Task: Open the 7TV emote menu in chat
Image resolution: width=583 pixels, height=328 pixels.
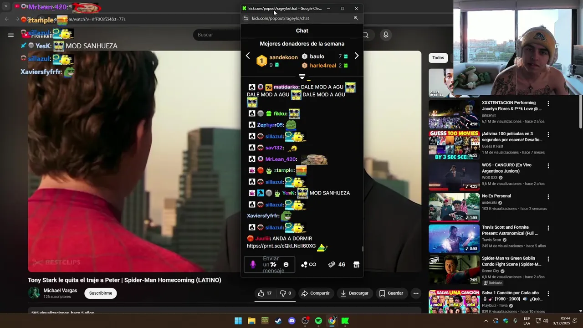Action: click(273, 264)
